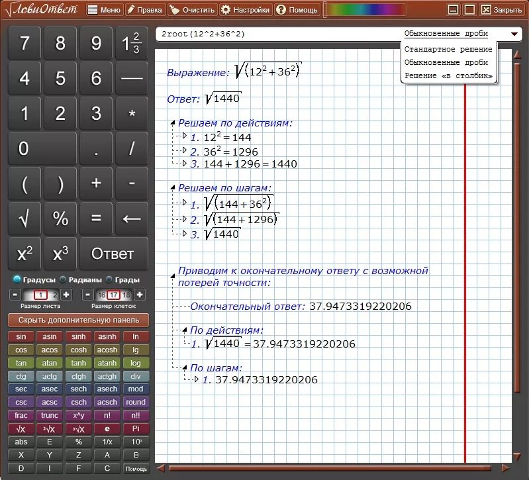Click the 1/x reciprocal button

click(107, 442)
